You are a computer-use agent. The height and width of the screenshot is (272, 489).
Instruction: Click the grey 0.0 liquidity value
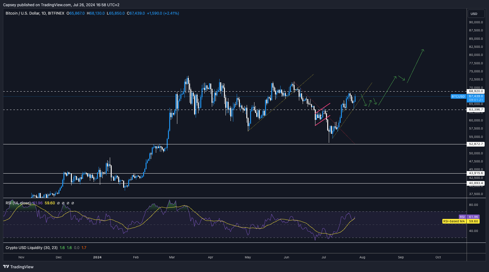pyautogui.click(x=77, y=248)
